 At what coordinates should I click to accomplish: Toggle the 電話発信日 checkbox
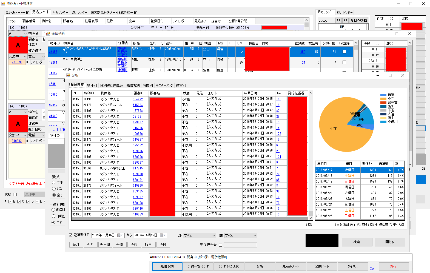71,235
